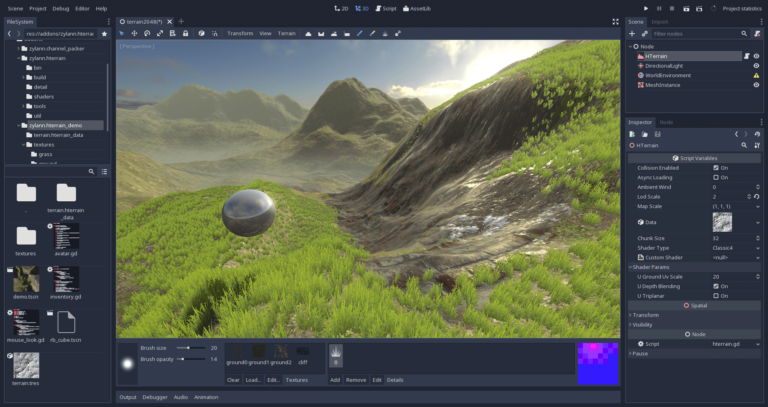Open the HTerrain node's attached script icon
The image size is (768, 407).
click(747, 56)
